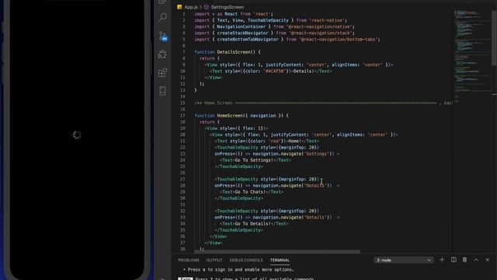The height and width of the screenshot is (280, 497).
Task: Close the terminal panel
Action: tap(488, 260)
